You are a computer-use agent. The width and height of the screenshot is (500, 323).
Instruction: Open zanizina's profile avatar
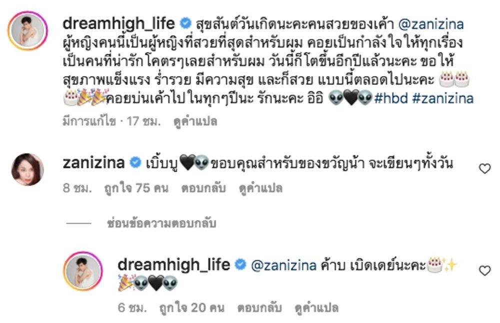coord(27,169)
